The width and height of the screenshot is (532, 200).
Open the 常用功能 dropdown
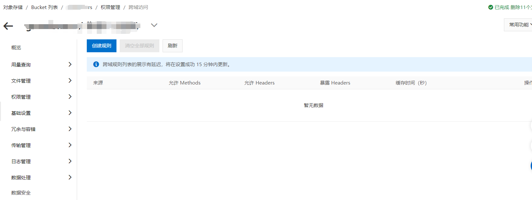[518, 25]
